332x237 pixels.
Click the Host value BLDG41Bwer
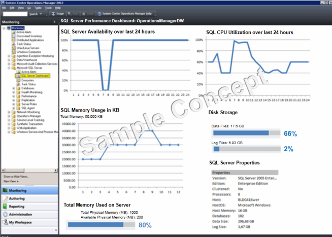pos(248,200)
